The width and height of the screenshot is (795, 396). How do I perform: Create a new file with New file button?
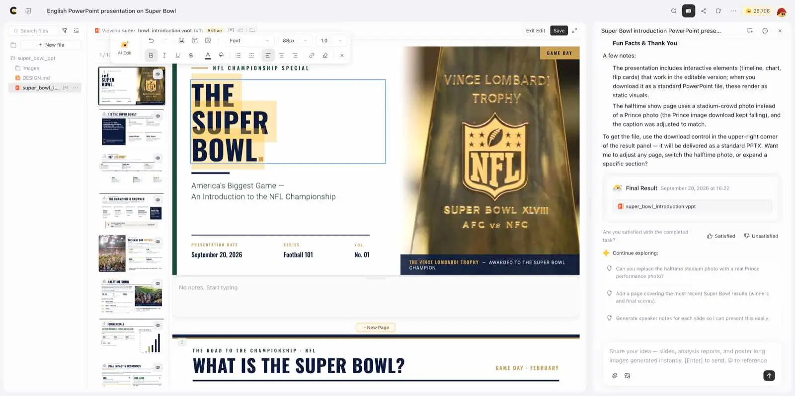tap(51, 45)
